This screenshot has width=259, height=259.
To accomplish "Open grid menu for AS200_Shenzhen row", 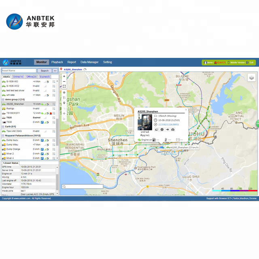I will point(54,104).
